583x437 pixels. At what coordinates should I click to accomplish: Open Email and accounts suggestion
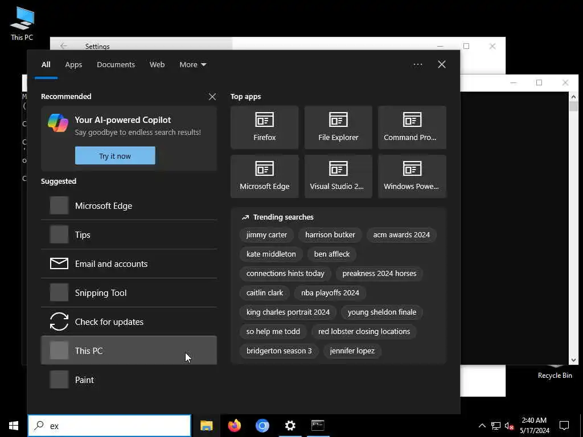tap(129, 263)
